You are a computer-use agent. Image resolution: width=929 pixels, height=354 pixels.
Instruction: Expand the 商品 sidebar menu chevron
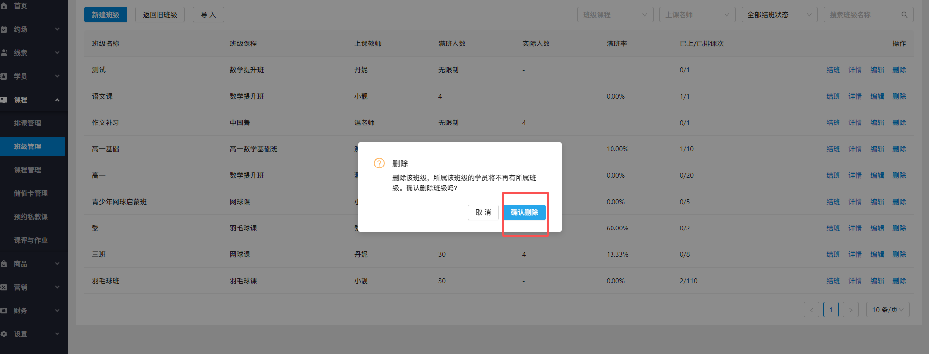click(x=57, y=264)
